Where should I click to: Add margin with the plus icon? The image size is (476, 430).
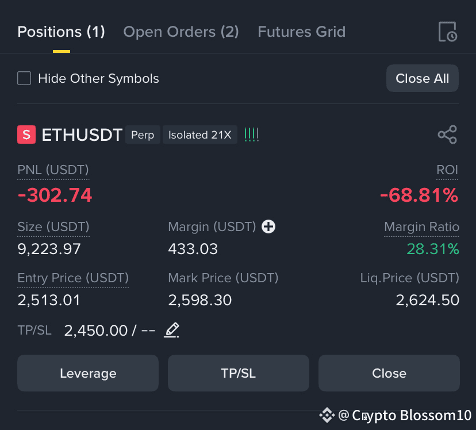268,226
